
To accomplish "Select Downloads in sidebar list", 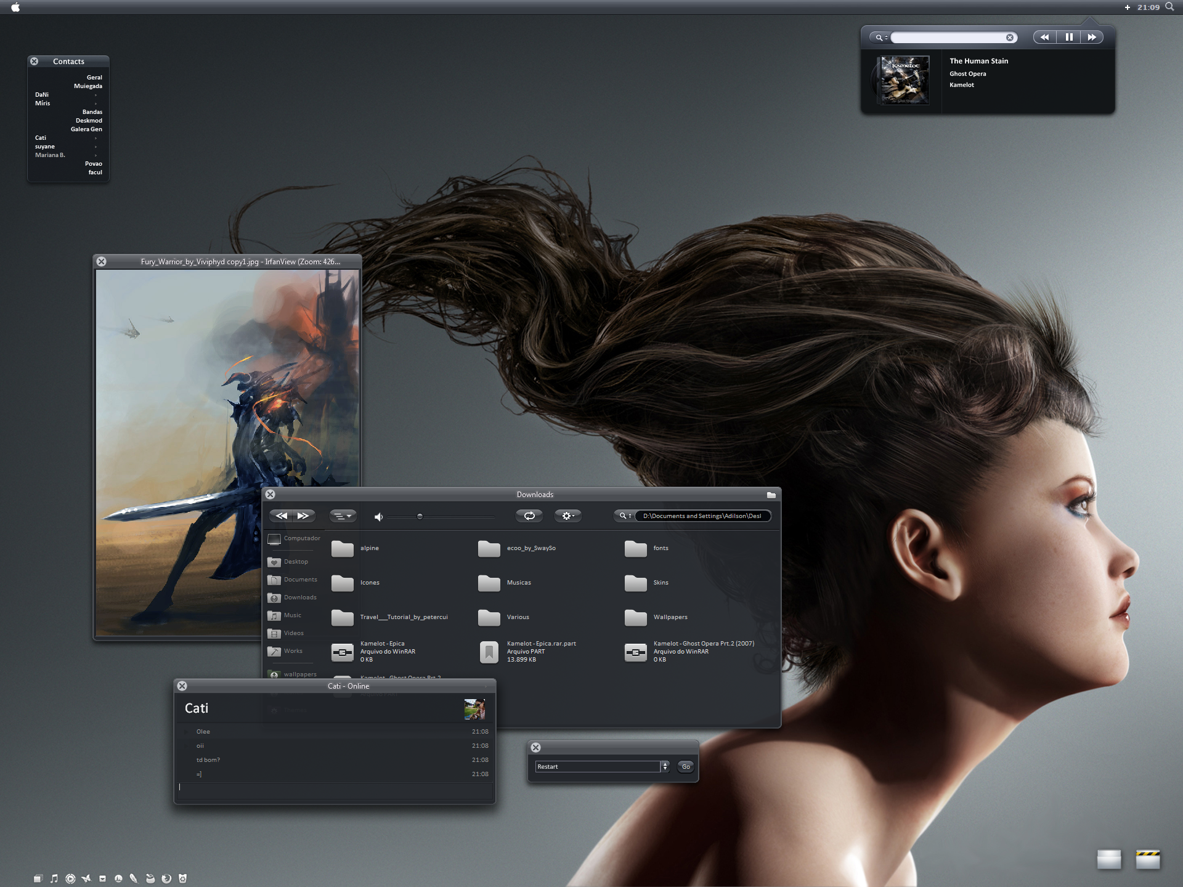I will 293,597.
